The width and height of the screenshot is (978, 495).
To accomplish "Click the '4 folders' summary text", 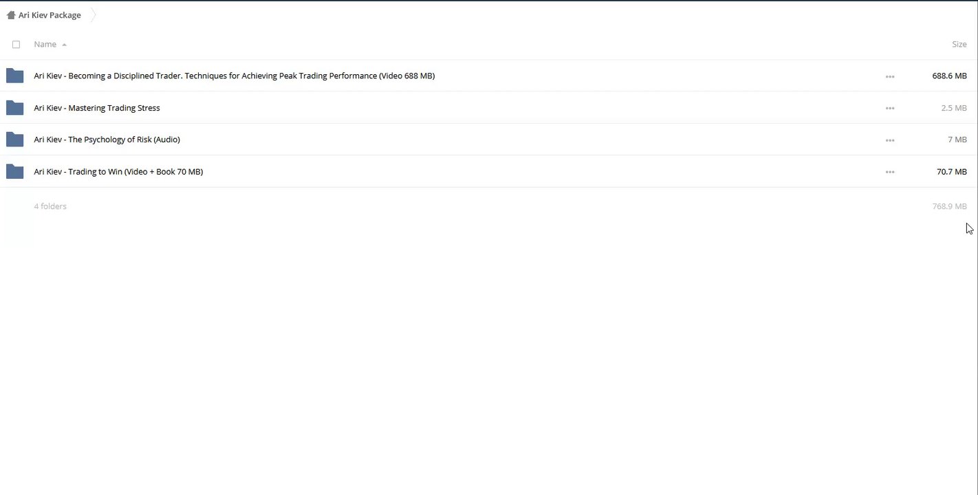I will (x=50, y=206).
